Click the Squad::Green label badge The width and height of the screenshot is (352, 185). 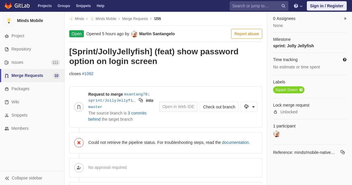(289, 90)
